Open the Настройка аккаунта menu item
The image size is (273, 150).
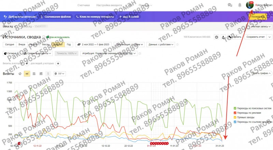(109, 5)
